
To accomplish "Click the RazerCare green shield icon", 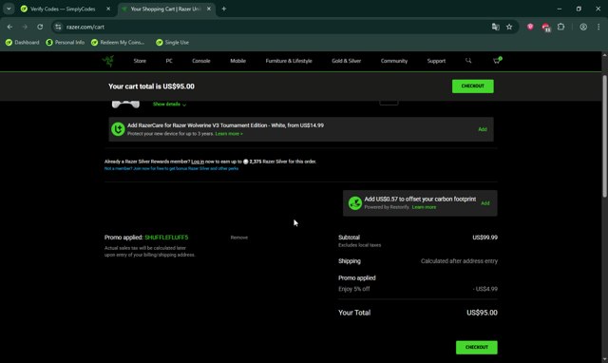I will (118, 129).
